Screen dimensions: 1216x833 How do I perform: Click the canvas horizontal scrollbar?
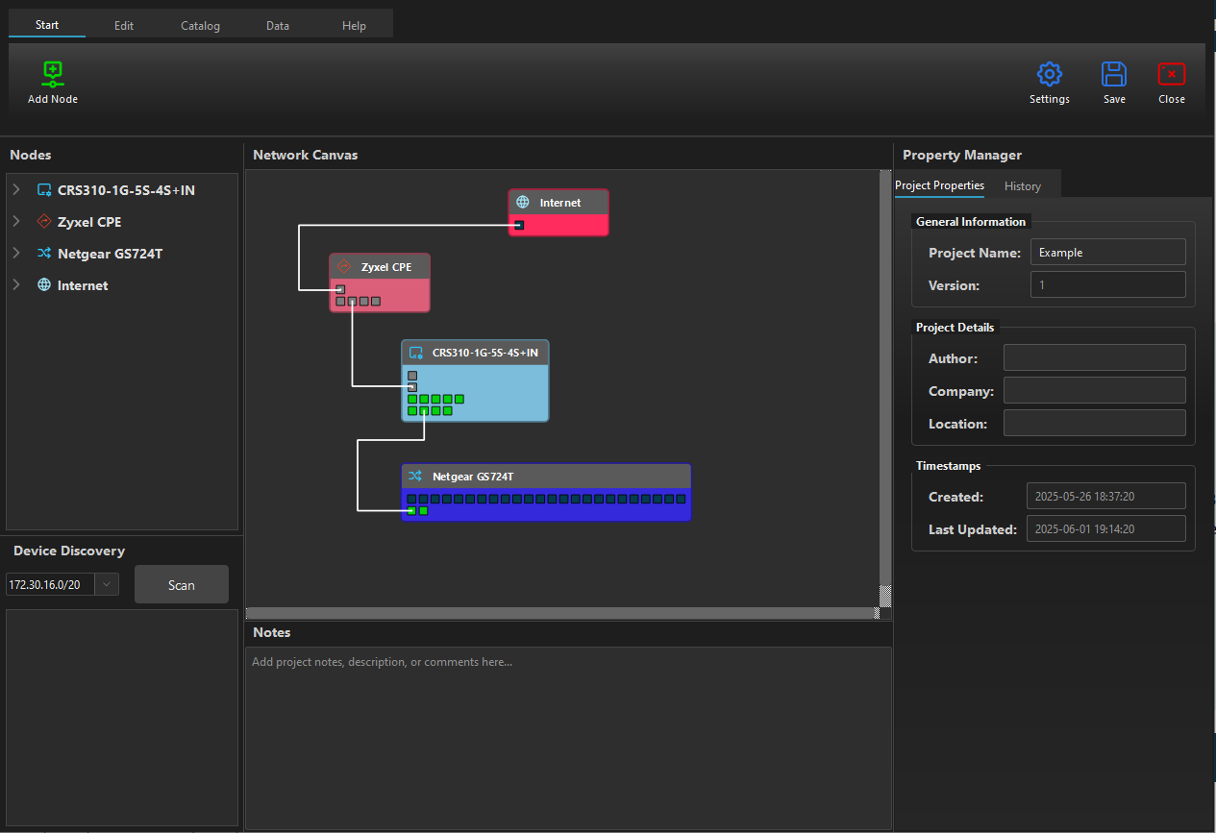point(562,613)
